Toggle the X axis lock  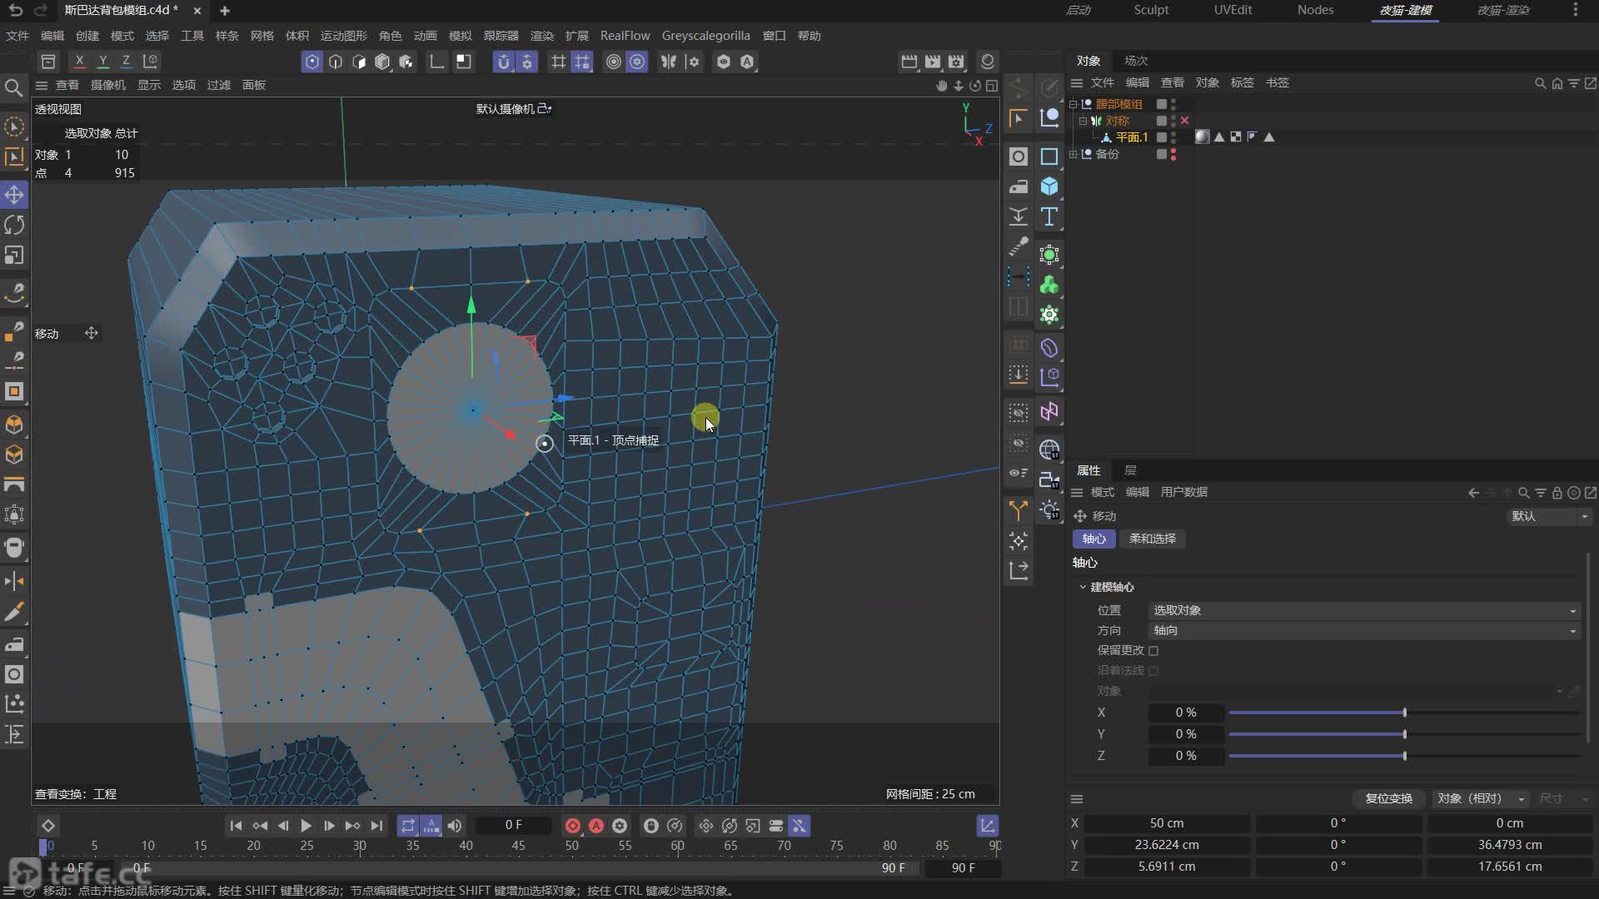click(x=79, y=61)
